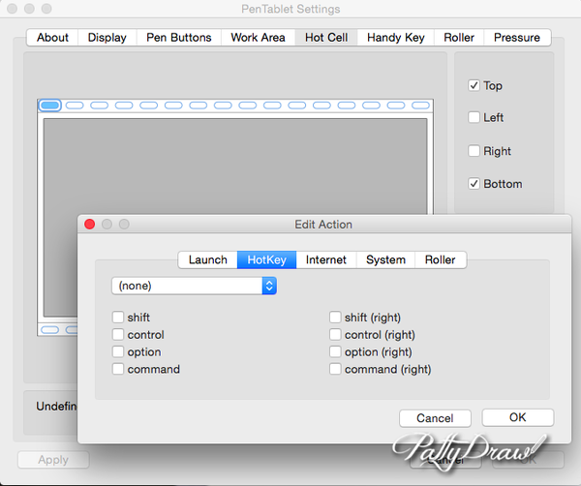
Task: Click the Apply button
Action: pyautogui.click(x=53, y=460)
